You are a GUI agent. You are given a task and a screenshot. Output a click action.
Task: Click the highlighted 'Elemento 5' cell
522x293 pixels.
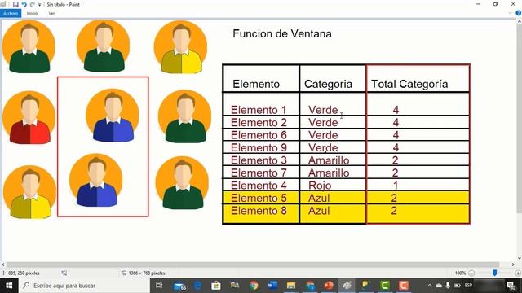pyautogui.click(x=259, y=199)
